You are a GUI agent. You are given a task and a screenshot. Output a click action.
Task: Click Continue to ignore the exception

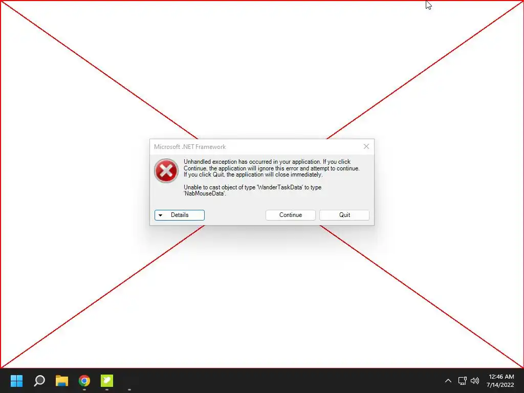(291, 215)
